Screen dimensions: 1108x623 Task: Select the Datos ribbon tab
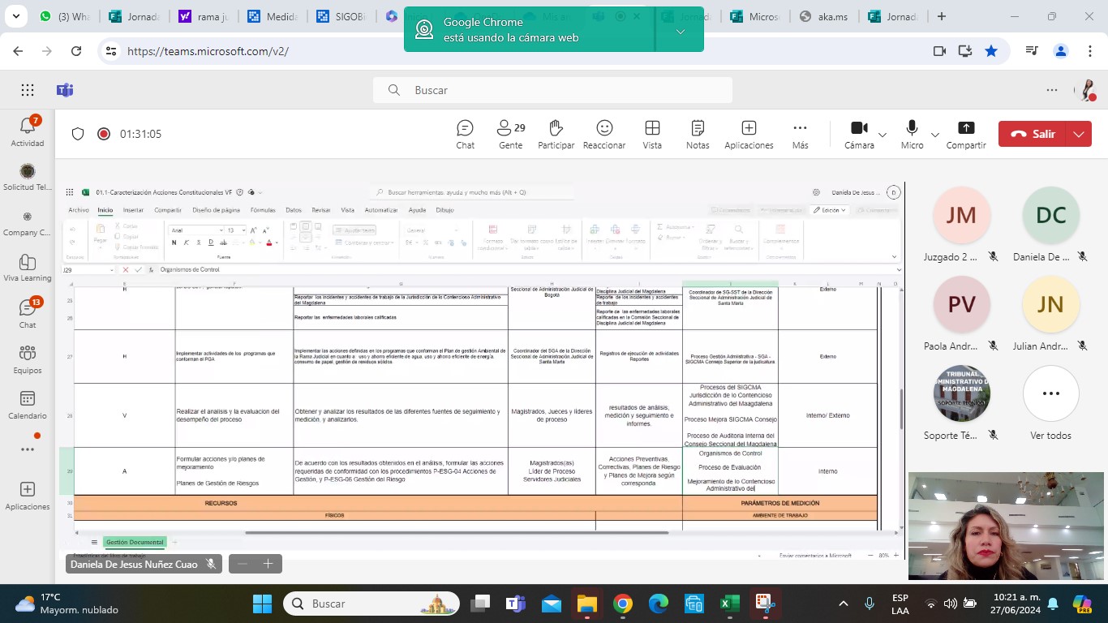coord(294,210)
